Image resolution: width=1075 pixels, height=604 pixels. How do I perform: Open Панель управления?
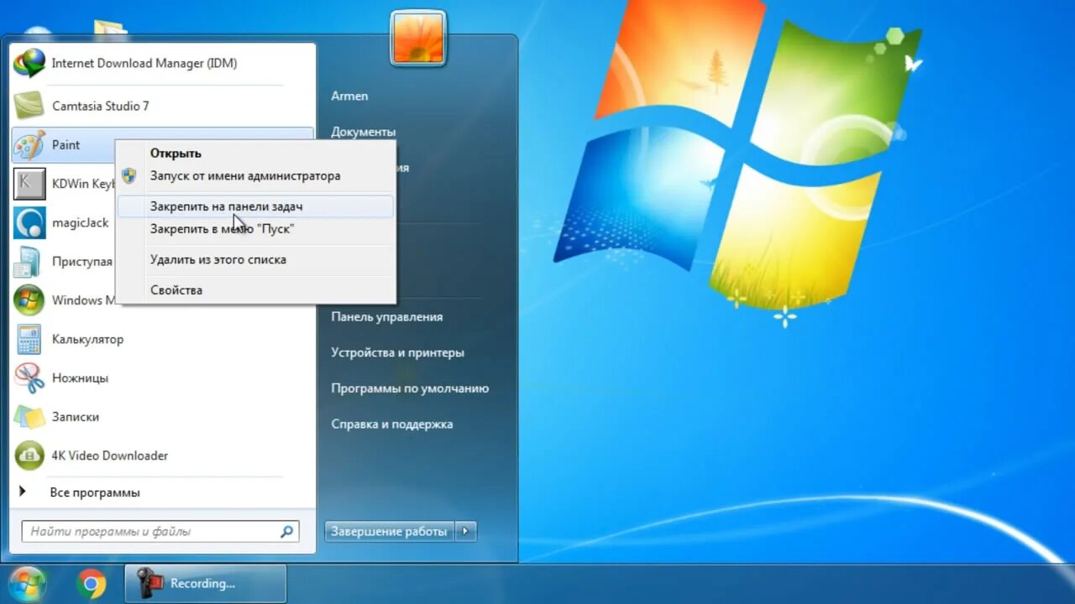coord(387,316)
